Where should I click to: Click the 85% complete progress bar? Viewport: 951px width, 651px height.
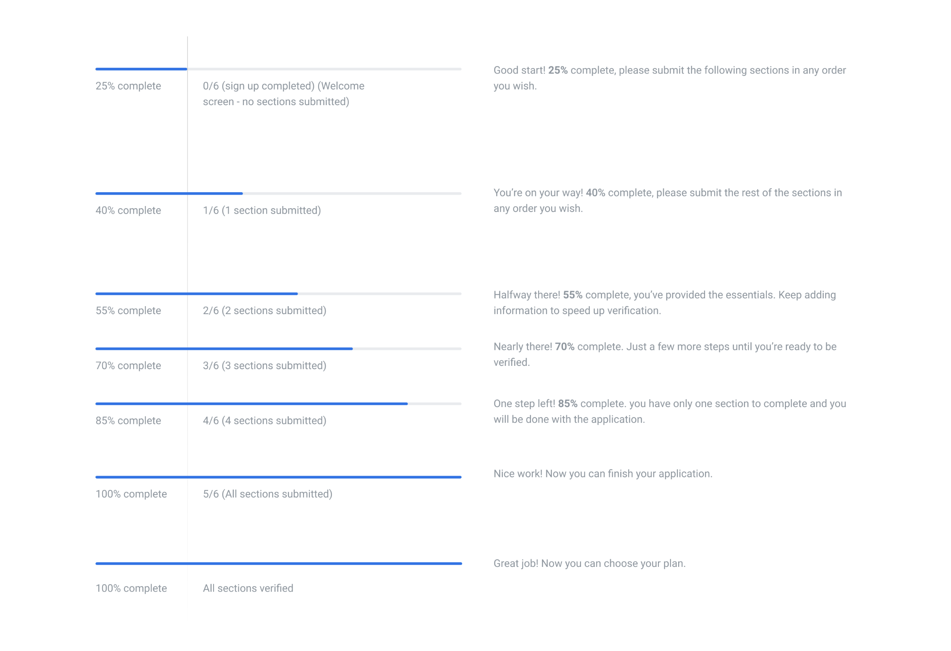click(x=278, y=404)
